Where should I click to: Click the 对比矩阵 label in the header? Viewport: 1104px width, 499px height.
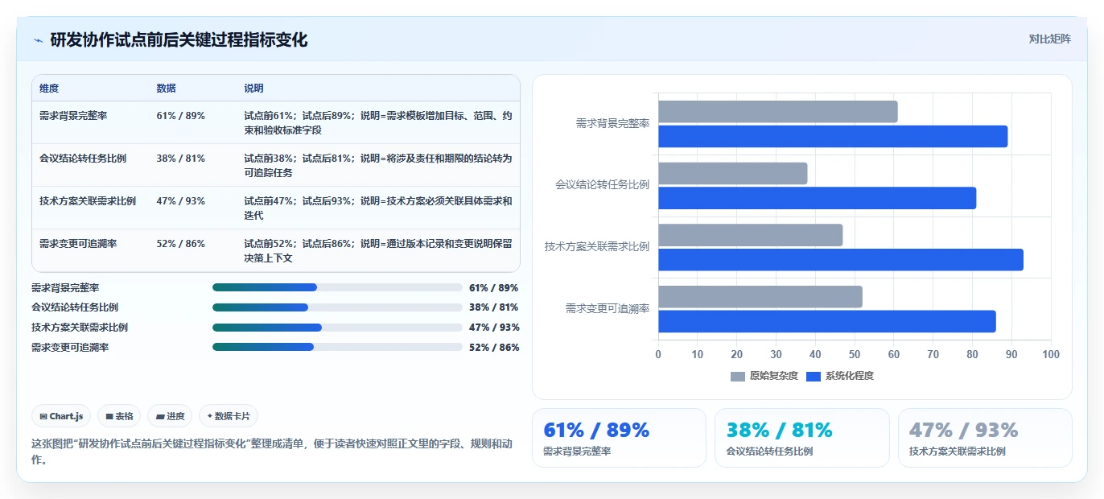click(1050, 39)
